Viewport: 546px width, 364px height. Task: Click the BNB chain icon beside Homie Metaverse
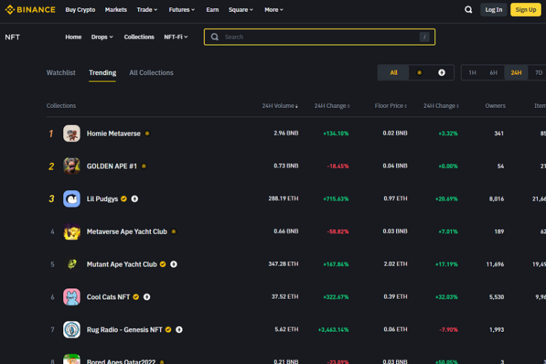coord(147,134)
